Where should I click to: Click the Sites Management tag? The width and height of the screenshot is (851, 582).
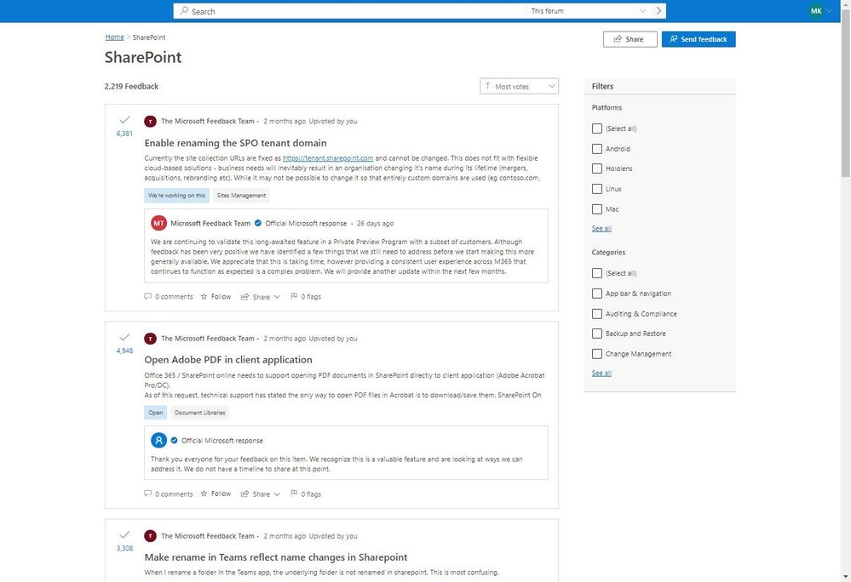242,196
